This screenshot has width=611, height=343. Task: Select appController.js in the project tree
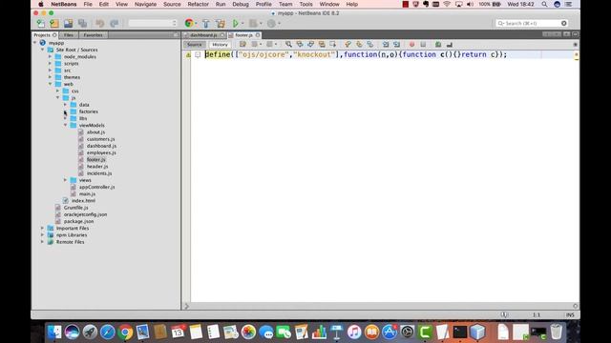(x=97, y=187)
